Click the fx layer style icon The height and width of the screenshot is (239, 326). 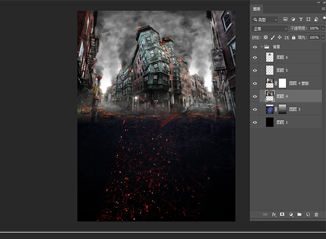[274, 215]
